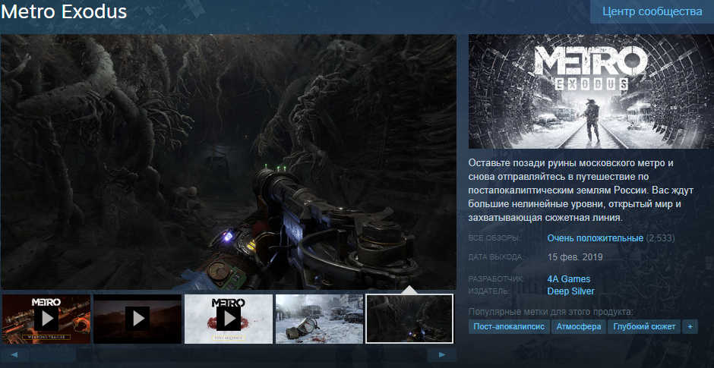Click the Metro Exodus page title
Image resolution: width=714 pixels, height=368 pixels.
pos(64,12)
